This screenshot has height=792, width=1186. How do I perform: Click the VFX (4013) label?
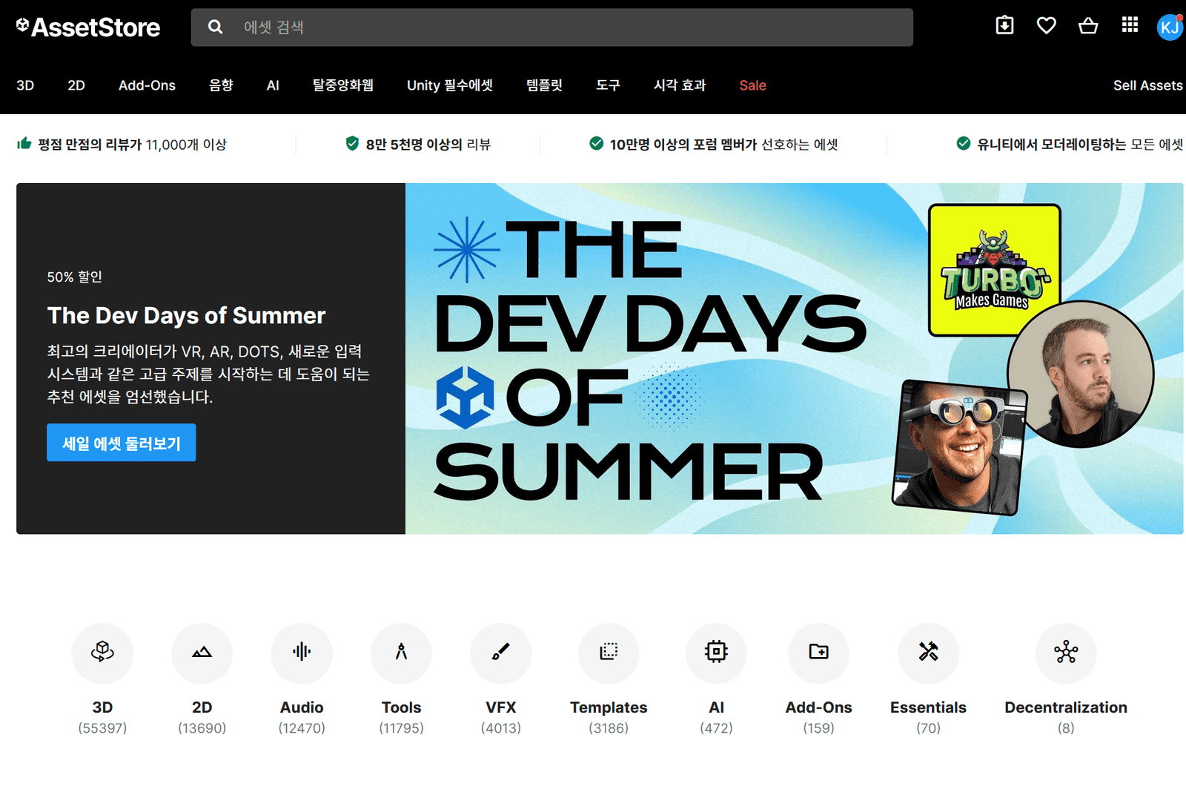[x=501, y=717]
